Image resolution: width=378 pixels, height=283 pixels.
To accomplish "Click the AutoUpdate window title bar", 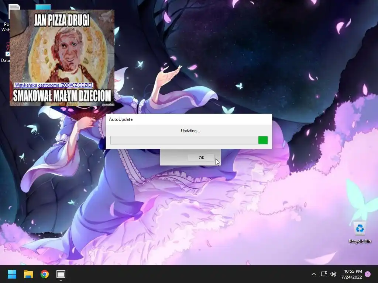I will click(x=189, y=119).
